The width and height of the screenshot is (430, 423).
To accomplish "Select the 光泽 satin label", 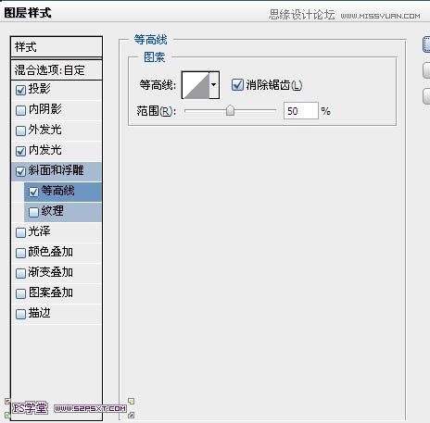I will pyautogui.click(x=39, y=231).
